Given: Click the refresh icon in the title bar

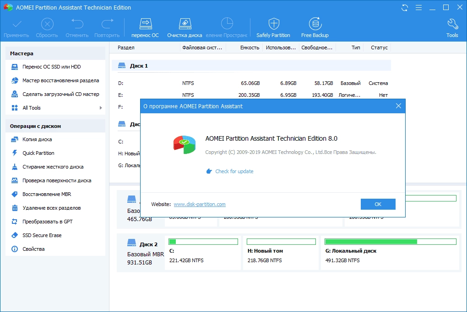Looking at the screenshot, I should (404, 8).
